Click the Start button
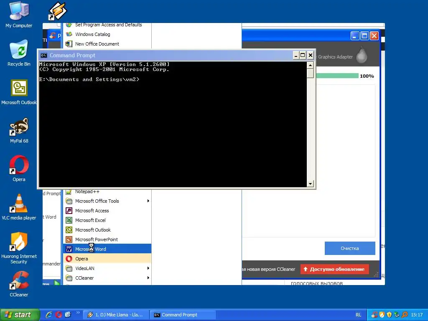The width and height of the screenshot is (428, 321). [19, 315]
